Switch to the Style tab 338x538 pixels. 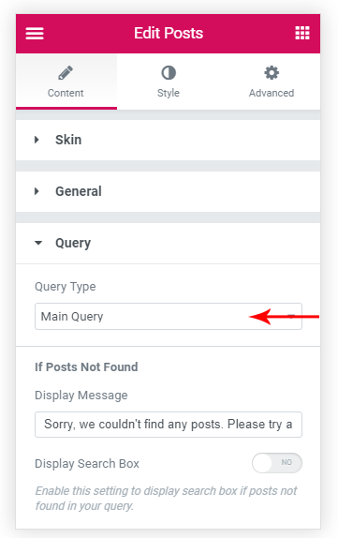pyautogui.click(x=169, y=82)
